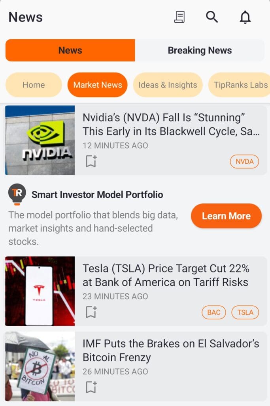Switch to the Breaking News tab
This screenshot has height=406, width=270.
click(x=200, y=50)
